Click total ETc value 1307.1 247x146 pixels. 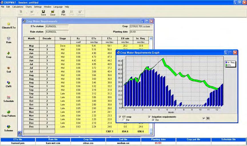coord(109,131)
